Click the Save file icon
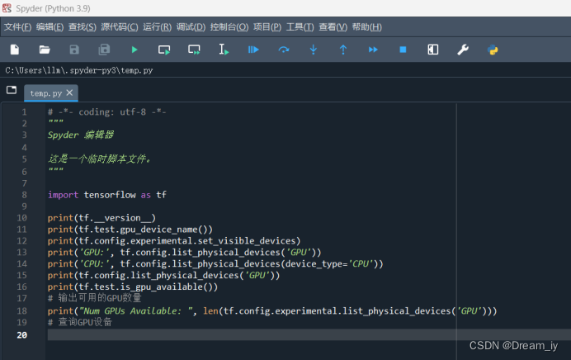Viewport: 571px width, 360px height. click(74, 50)
